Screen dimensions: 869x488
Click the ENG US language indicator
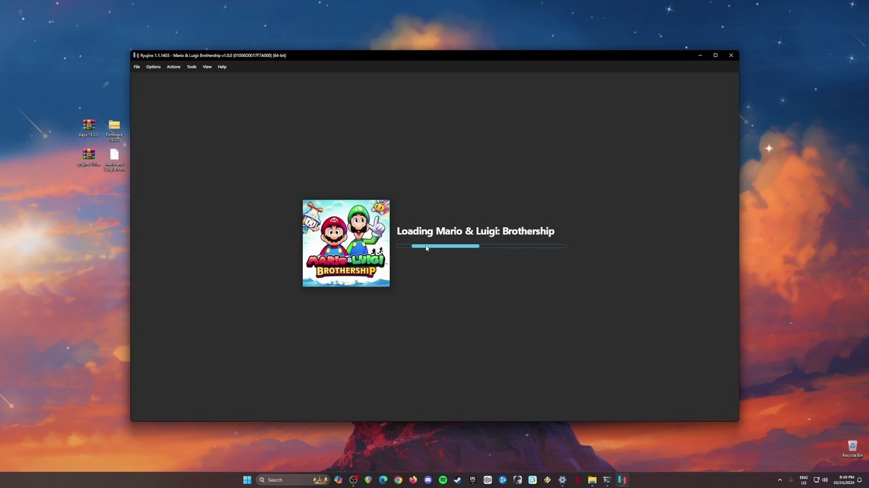[804, 480]
